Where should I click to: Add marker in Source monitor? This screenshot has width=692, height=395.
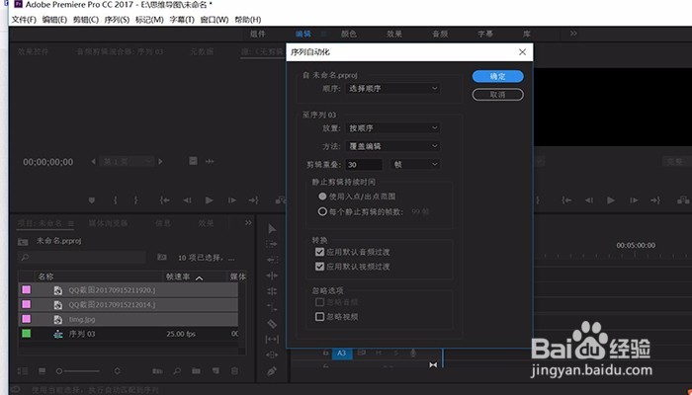click(91, 200)
